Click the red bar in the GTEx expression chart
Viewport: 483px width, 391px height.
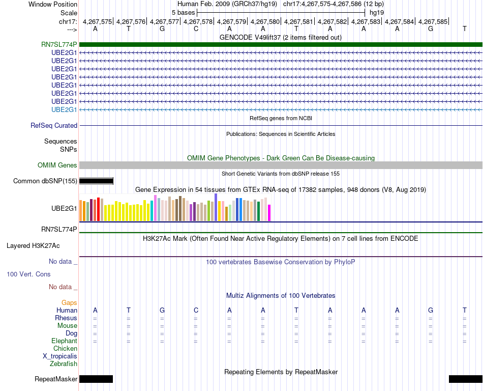[x=98, y=209]
